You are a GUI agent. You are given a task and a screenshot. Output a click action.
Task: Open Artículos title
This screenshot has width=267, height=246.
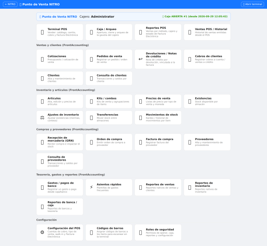point(54,98)
